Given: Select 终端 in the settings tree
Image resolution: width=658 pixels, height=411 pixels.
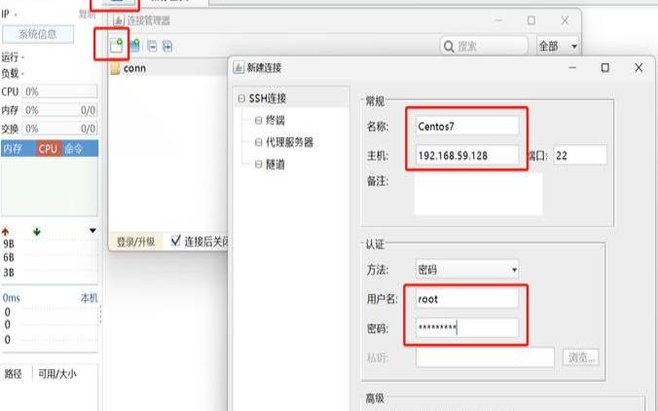Looking at the screenshot, I should click(275, 121).
